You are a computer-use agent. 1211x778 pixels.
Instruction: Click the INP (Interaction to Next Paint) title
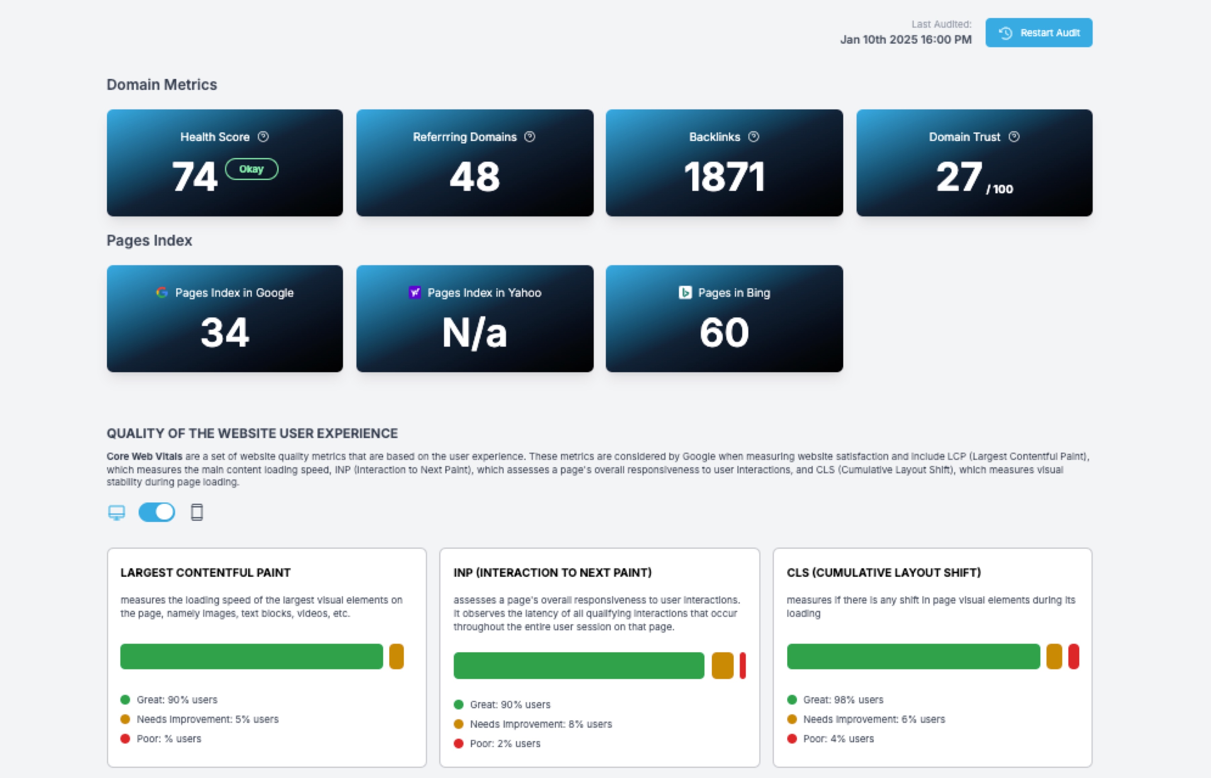pyautogui.click(x=553, y=572)
